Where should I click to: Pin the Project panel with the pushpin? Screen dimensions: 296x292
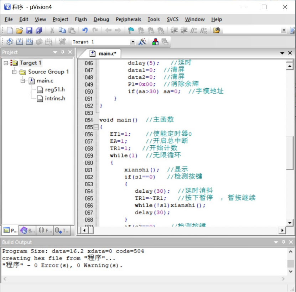(63, 52)
